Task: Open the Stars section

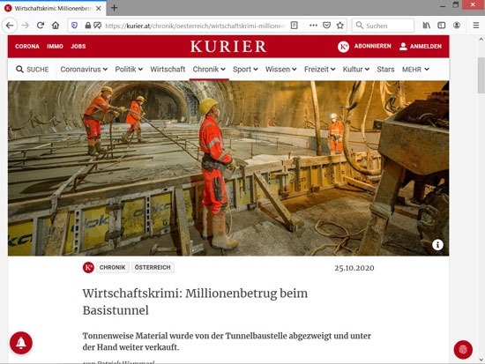Action: click(x=385, y=70)
